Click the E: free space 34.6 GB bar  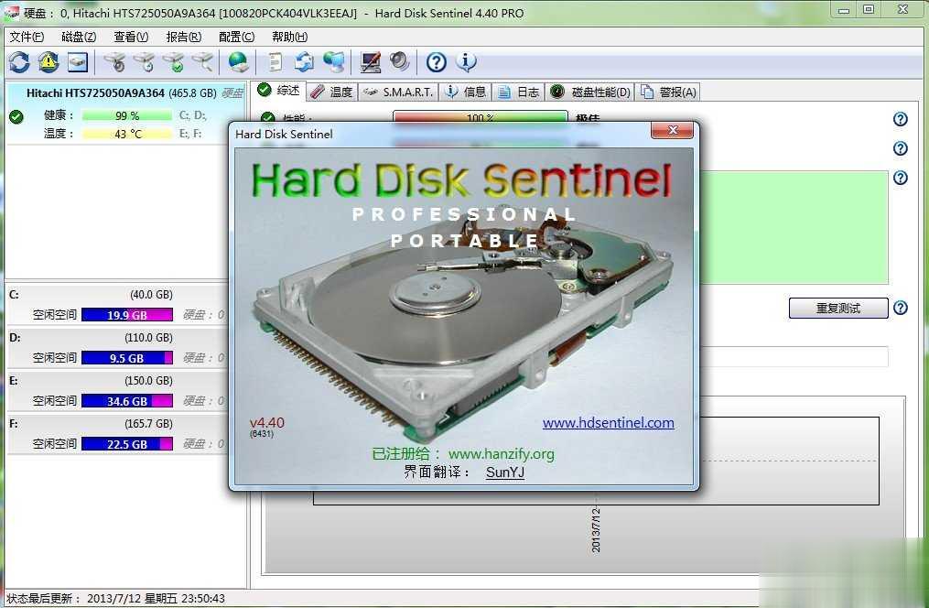click(x=127, y=401)
